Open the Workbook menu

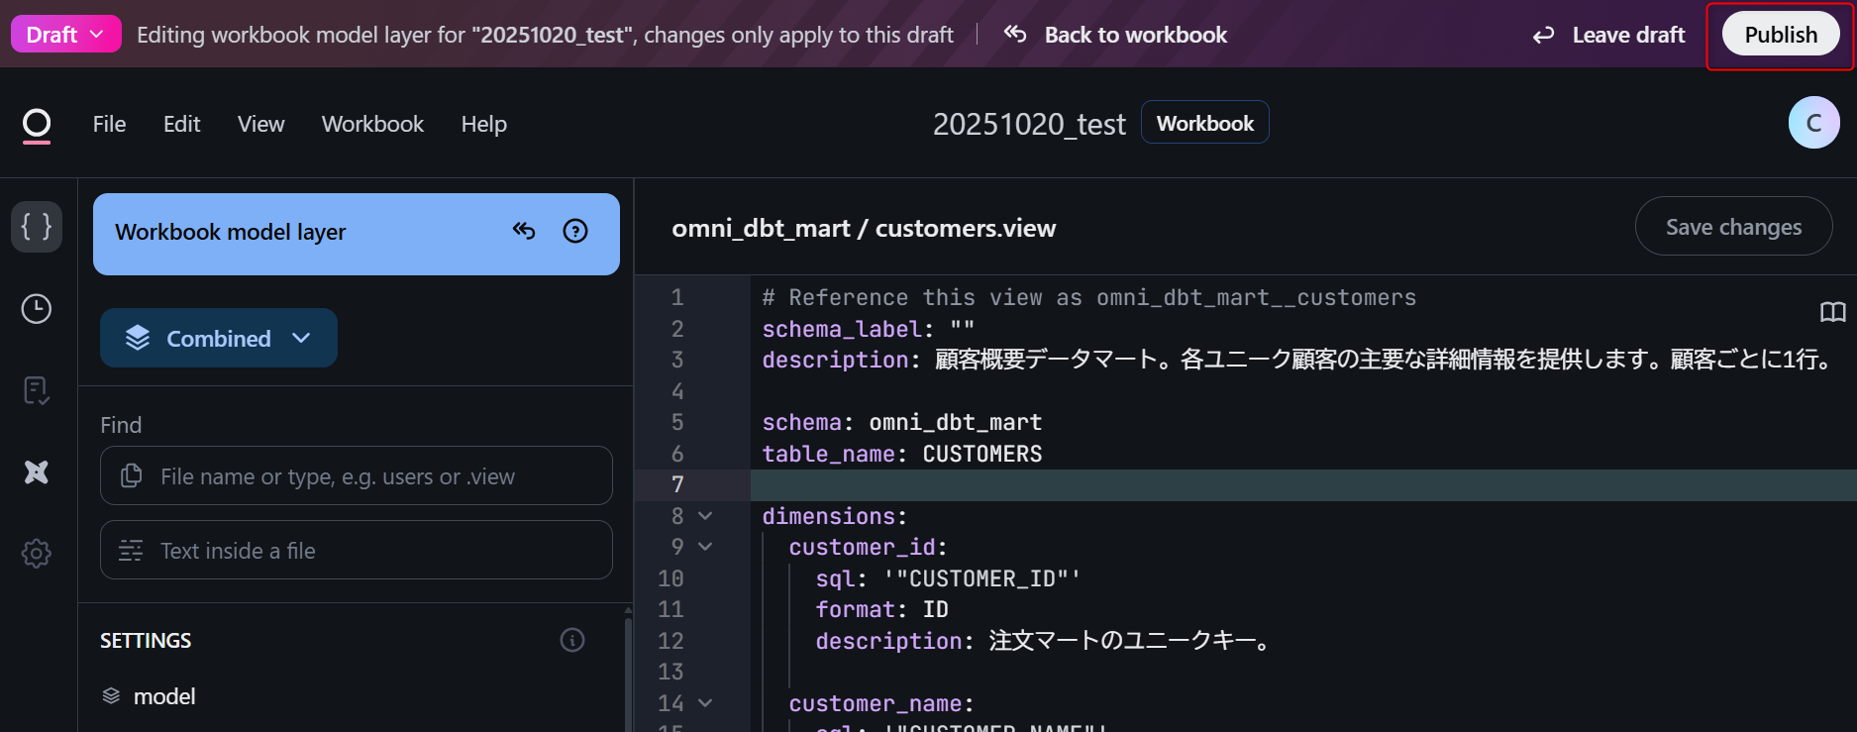click(372, 124)
